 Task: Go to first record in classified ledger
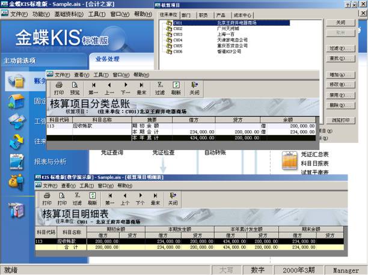(93, 89)
